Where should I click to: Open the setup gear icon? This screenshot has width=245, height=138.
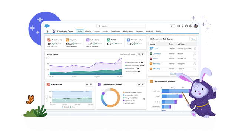pos(186,26)
